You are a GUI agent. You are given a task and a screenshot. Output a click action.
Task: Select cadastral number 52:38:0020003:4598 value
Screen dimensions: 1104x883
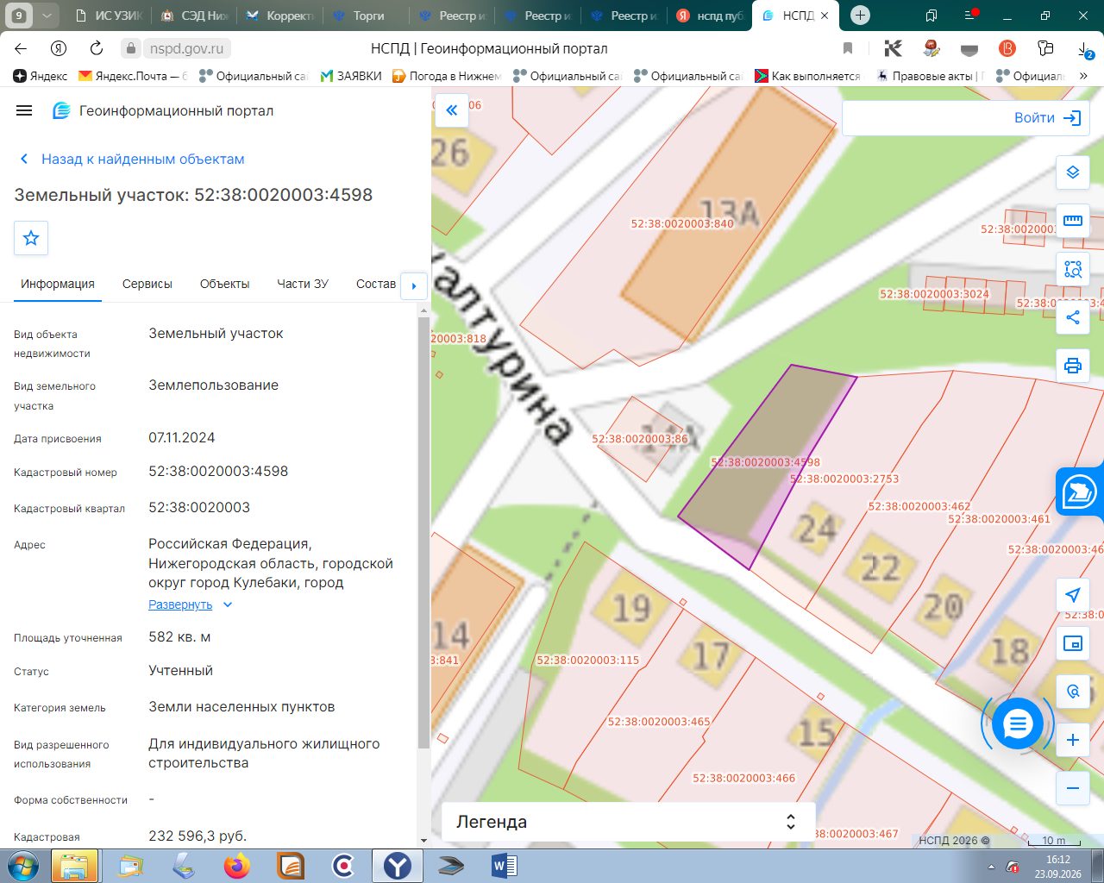tap(218, 472)
